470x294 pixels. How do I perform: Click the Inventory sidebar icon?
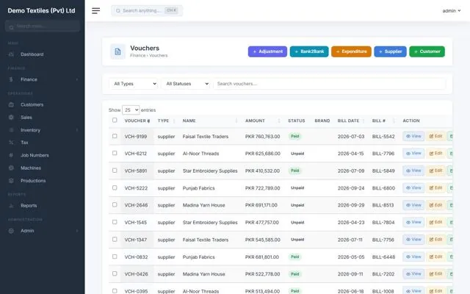pyautogui.click(x=11, y=130)
